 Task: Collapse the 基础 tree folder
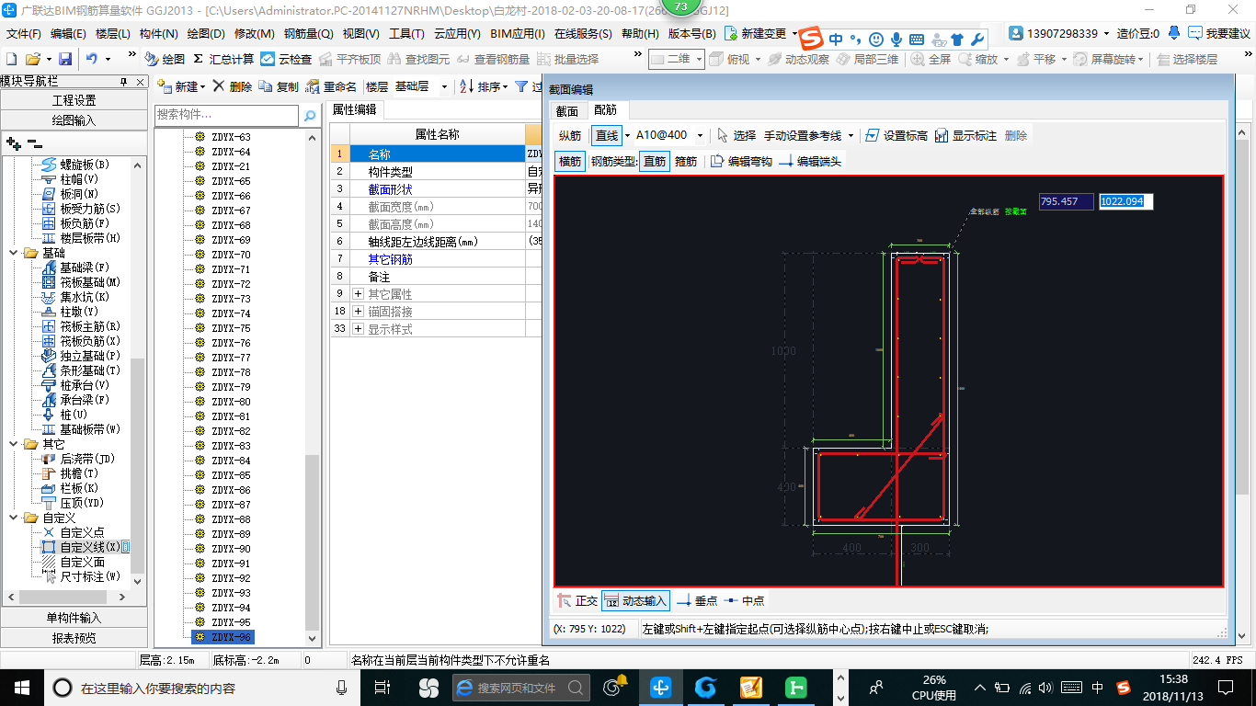point(14,253)
